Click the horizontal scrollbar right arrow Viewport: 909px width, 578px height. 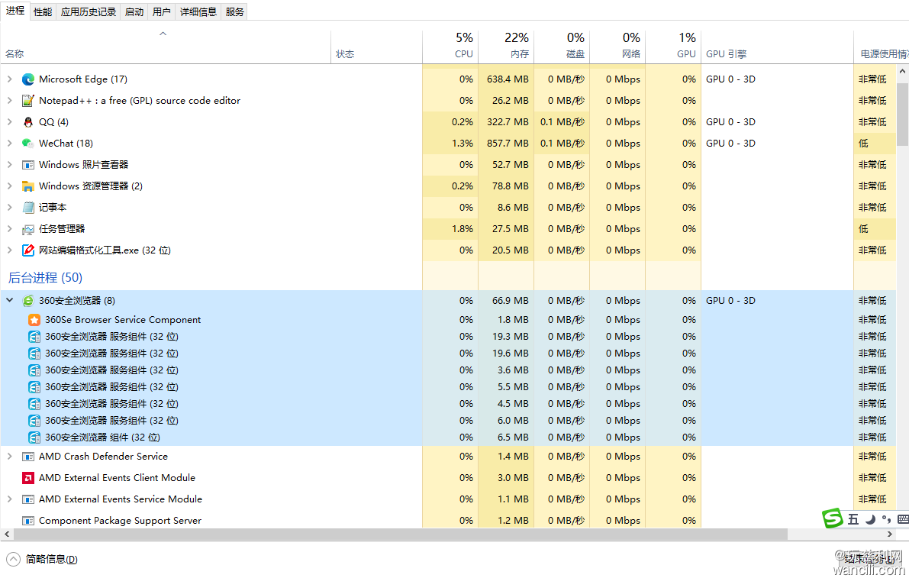pyautogui.click(x=890, y=534)
